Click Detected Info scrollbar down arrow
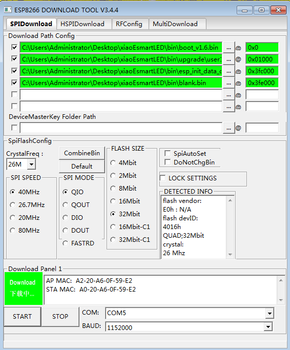 pos(230,255)
